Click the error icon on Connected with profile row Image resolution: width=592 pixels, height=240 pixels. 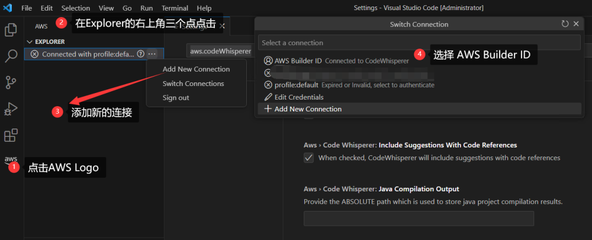(x=34, y=54)
